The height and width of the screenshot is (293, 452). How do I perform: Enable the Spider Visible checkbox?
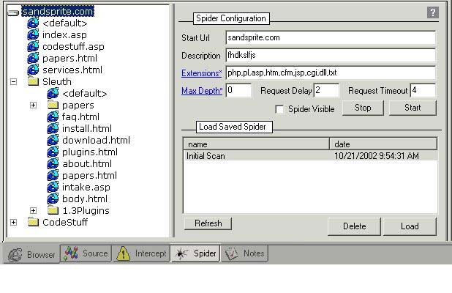tap(279, 109)
